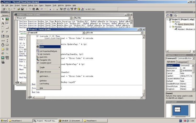Select the ListBox control in toolbox
Screen dimensions: 196x123
tap(7, 36)
